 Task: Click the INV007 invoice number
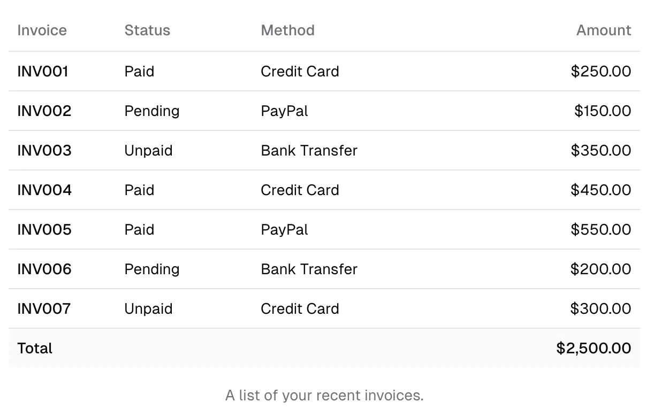(44, 309)
